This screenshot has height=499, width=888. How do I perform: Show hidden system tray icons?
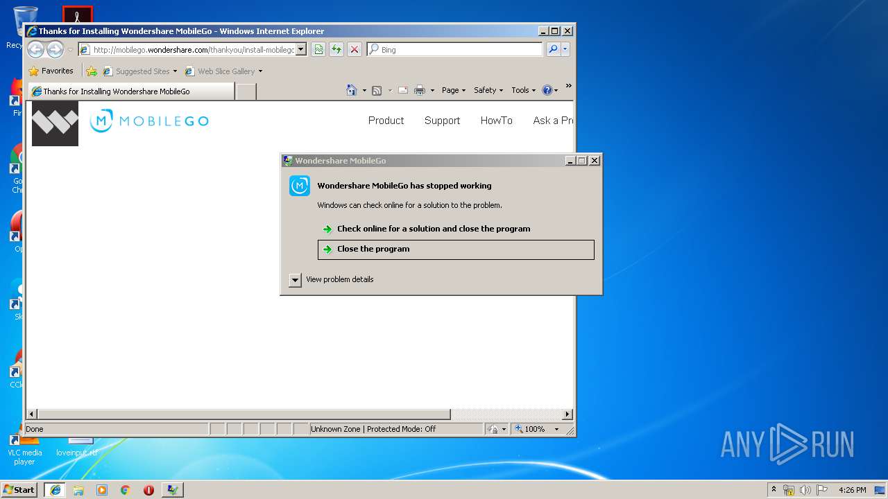pyautogui.click(x=774, y=490)
